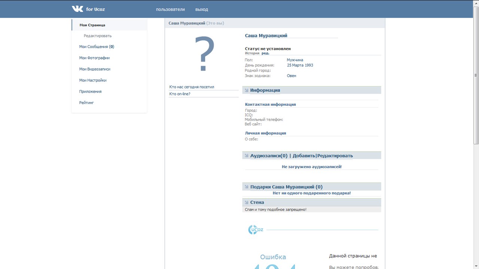Viewport: 479px width, 269px height.
Task: Click Редактировать in the Аудиозаписи header
Action: point(335,156)
